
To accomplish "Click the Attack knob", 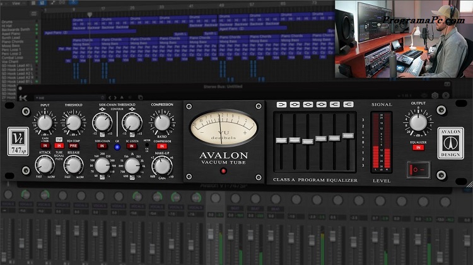I will point(45,165).
